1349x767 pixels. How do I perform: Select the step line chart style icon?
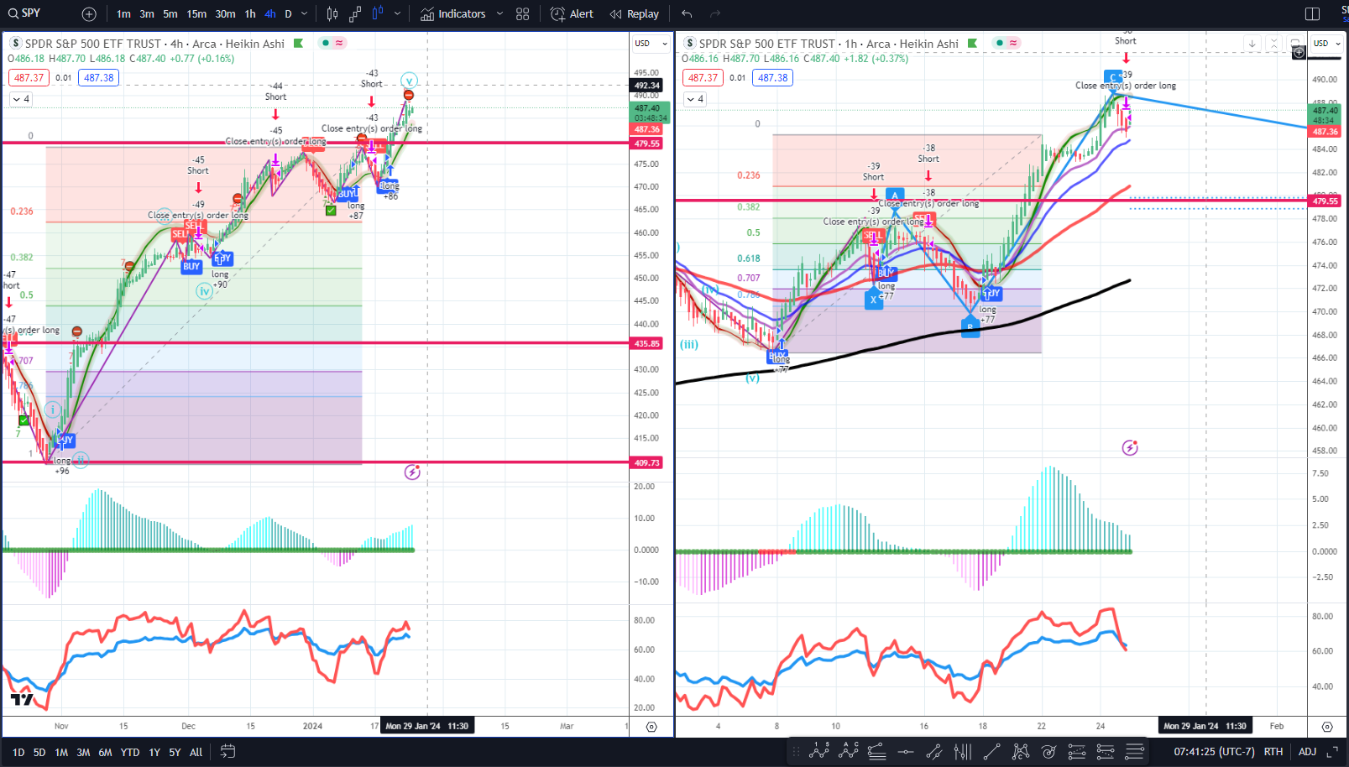pyautogui.click(x=355, y=14)
